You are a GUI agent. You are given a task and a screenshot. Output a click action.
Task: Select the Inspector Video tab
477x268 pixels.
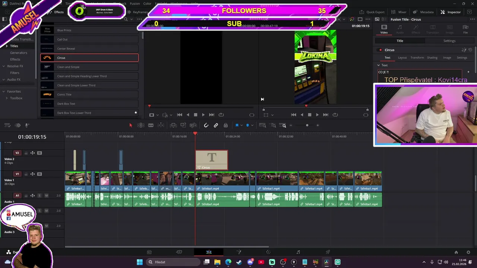384,29
